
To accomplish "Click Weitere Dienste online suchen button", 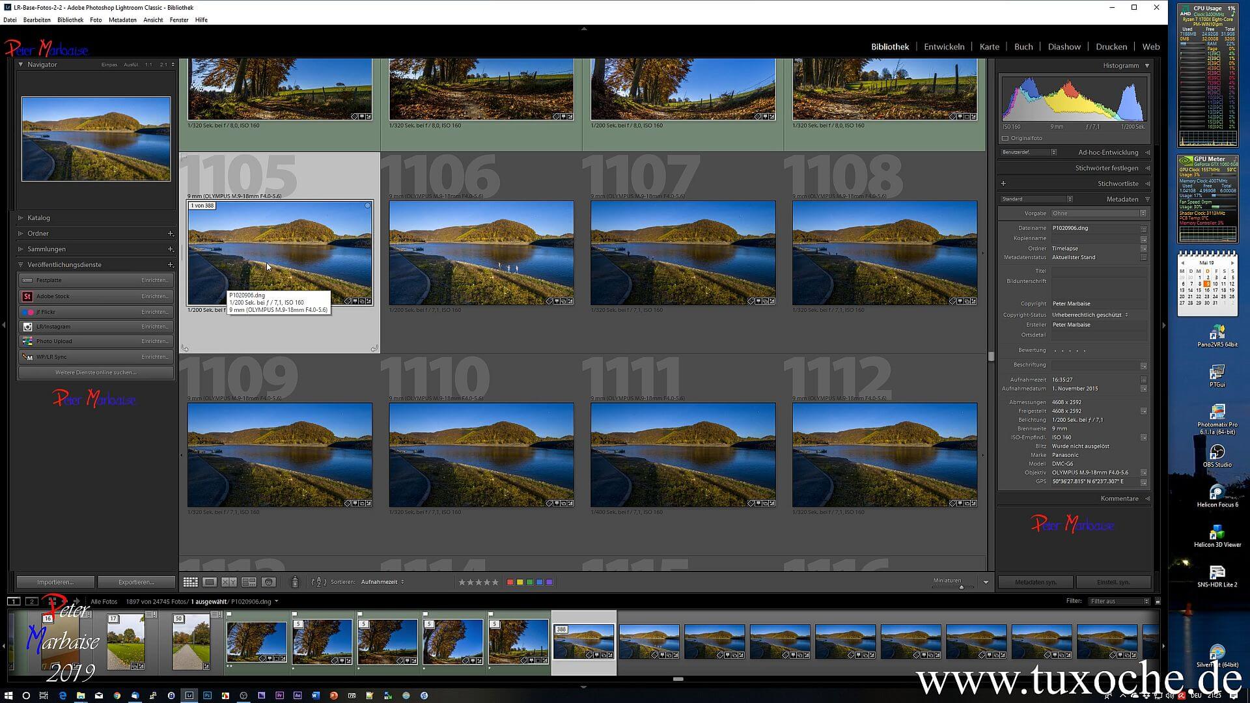I will [x=96, y=372].
